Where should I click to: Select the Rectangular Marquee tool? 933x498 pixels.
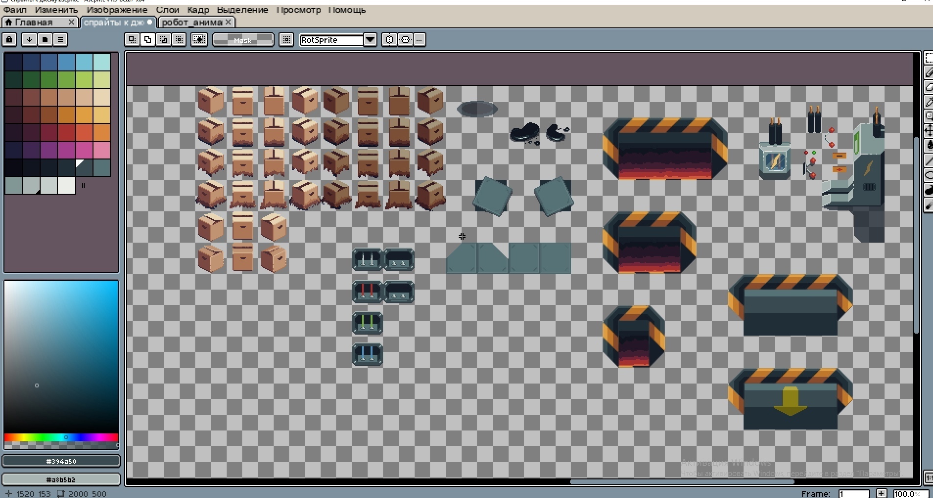(928, 59)
